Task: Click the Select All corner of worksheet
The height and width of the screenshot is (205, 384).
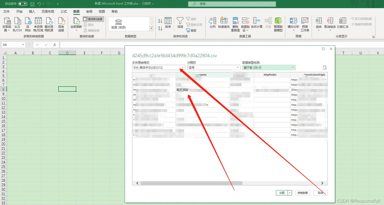Action: pyautogui.click(x=3, y=53)
